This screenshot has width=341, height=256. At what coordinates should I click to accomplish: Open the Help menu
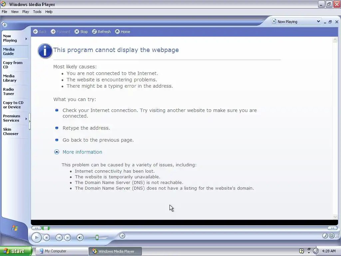coord(49,12)
